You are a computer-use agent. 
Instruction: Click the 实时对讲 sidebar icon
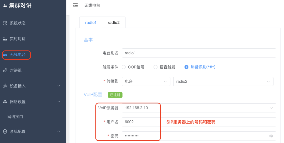click(5, 39)
